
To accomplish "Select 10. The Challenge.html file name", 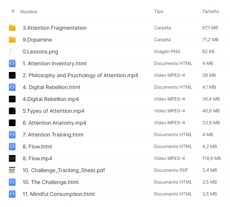I will coord(50,182).
